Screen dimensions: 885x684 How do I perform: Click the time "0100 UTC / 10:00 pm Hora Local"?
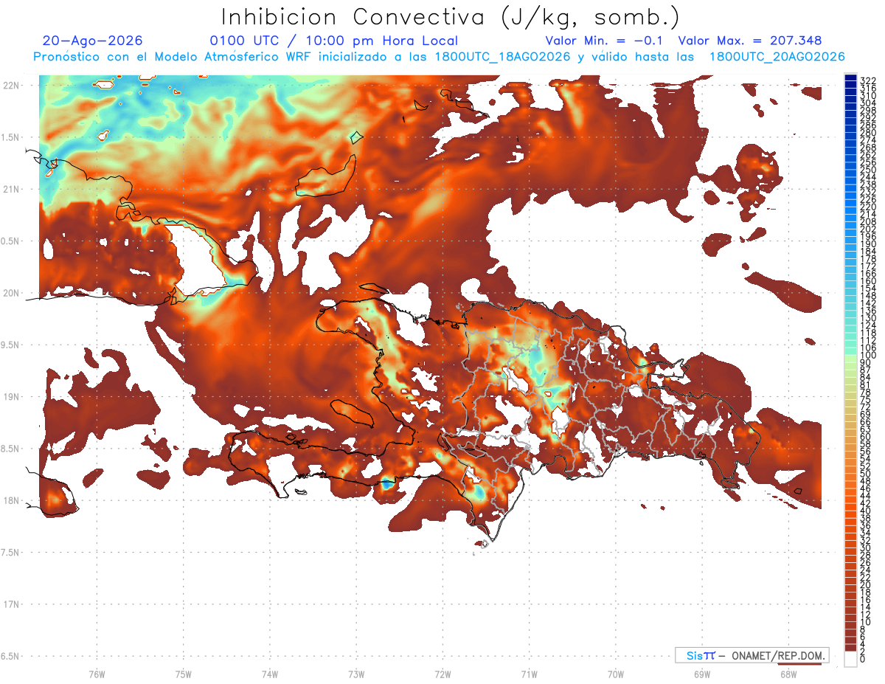pyautogui.click(x=334, y=41)
